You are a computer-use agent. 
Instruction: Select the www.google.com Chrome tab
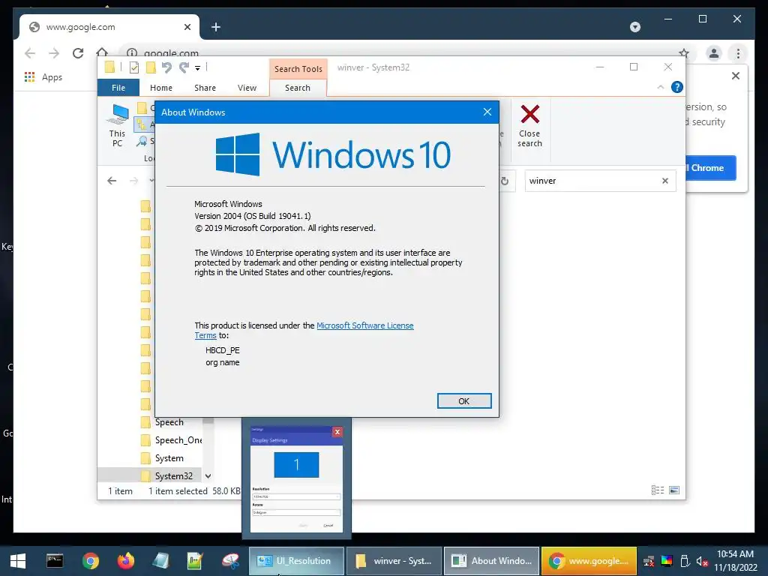coord(108,27)
